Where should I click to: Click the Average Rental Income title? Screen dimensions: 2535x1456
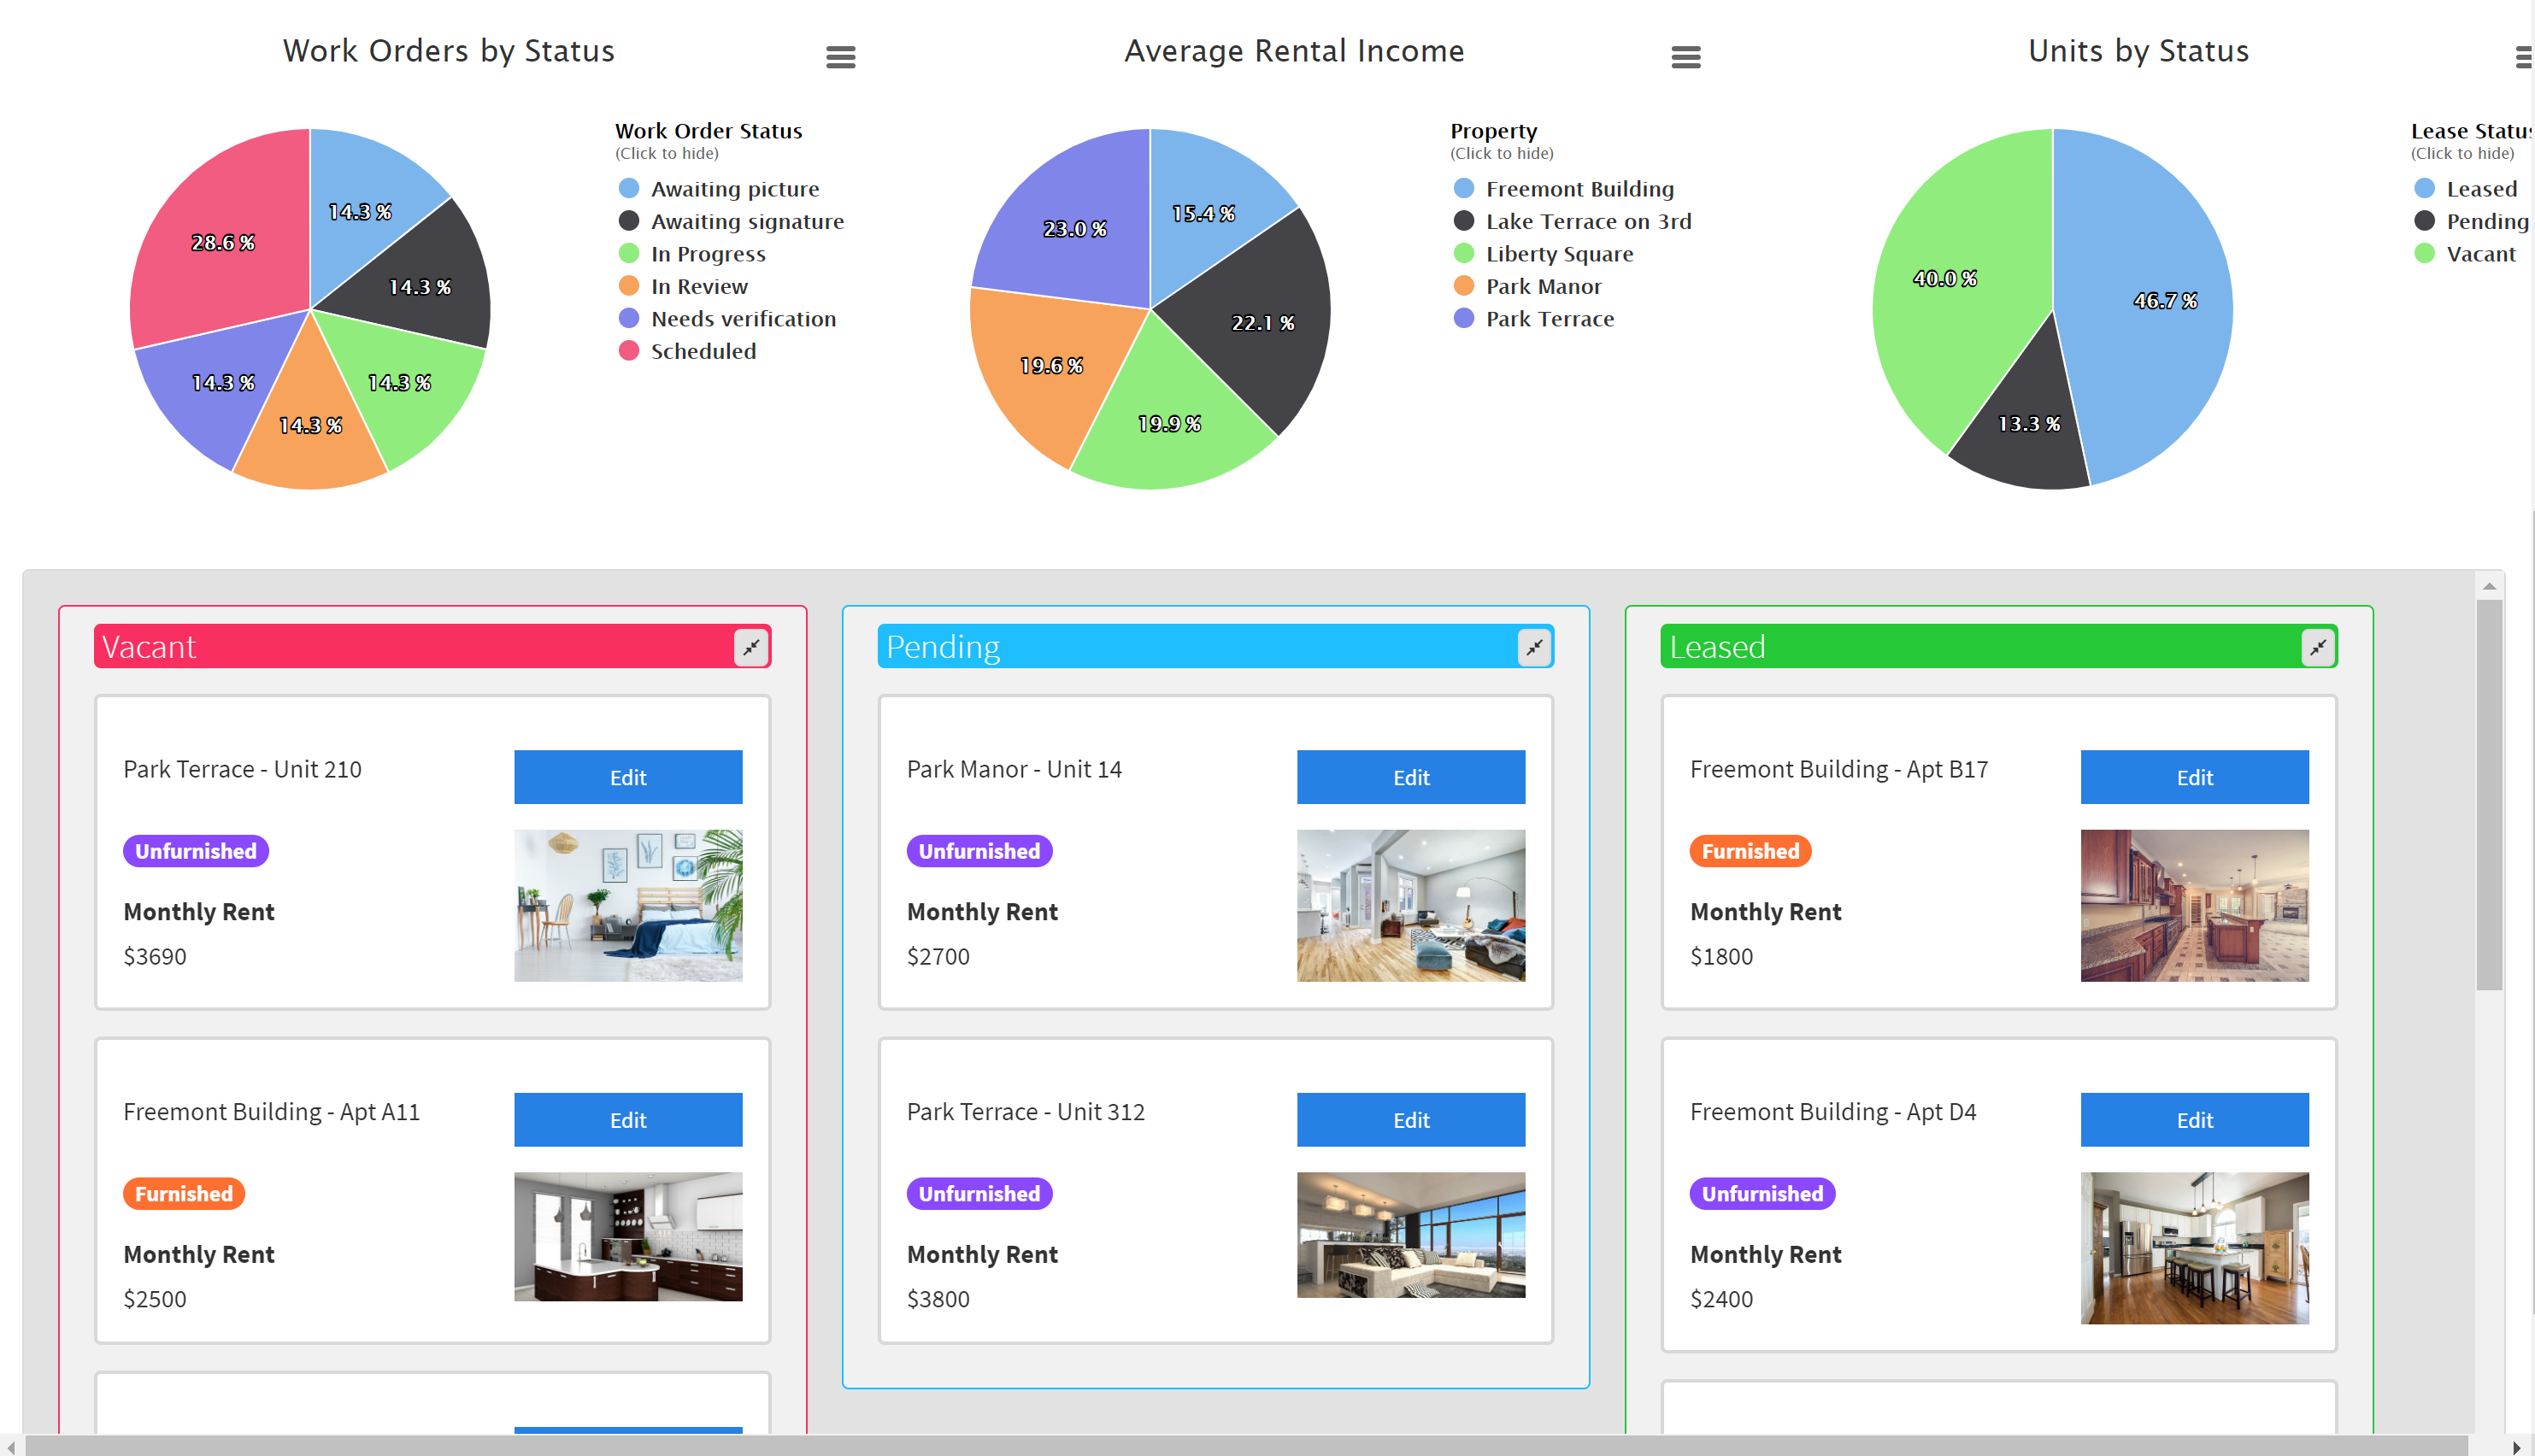click(1294, 51)
